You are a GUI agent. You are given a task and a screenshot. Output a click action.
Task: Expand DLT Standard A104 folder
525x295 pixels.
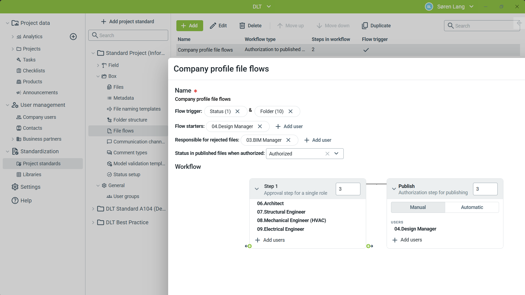93,209
